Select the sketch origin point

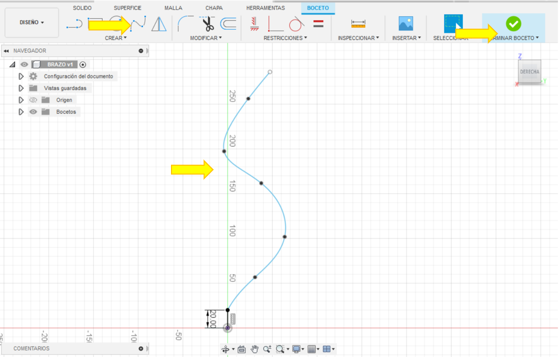point(228,328)
